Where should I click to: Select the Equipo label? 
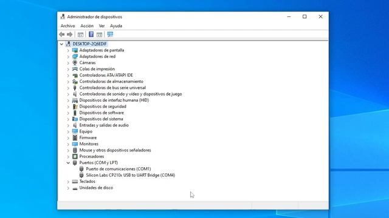(86, 131)
